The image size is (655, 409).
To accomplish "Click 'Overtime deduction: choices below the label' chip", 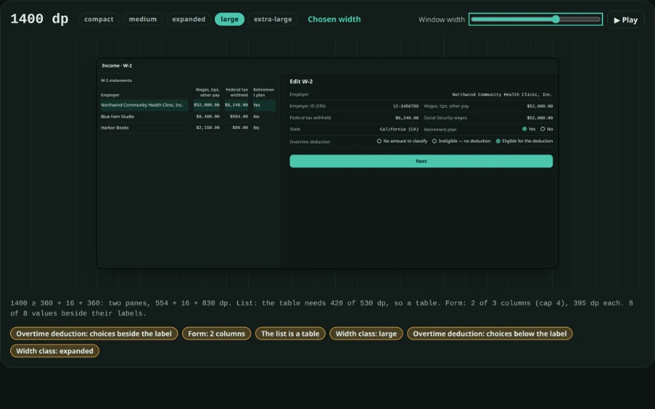I will [x=490, y=334].
